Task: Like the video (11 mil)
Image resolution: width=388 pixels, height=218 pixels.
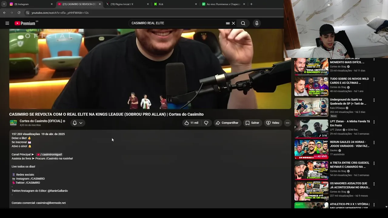Action: 191,123
